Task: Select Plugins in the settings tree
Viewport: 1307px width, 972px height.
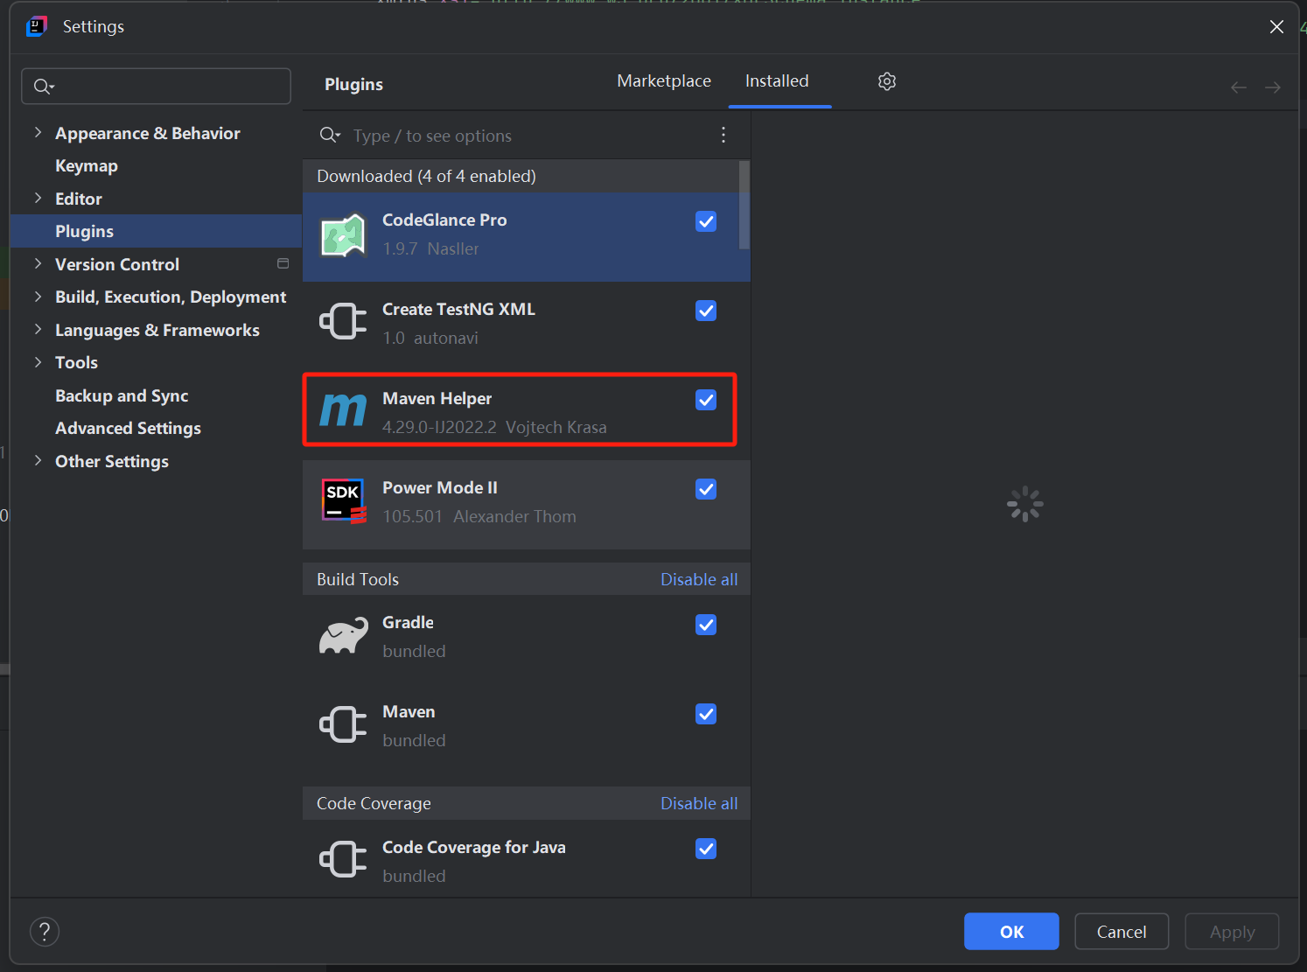Action: click(156, 231)
